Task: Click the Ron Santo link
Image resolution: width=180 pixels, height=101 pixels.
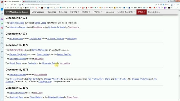Action: tap(33, 79)
